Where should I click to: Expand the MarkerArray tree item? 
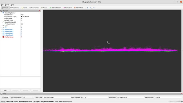coord(1,37)
